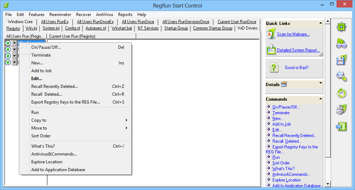This screenshot has width=355, height=190.
Task: Open the Features menu
Action: (36, 15)
